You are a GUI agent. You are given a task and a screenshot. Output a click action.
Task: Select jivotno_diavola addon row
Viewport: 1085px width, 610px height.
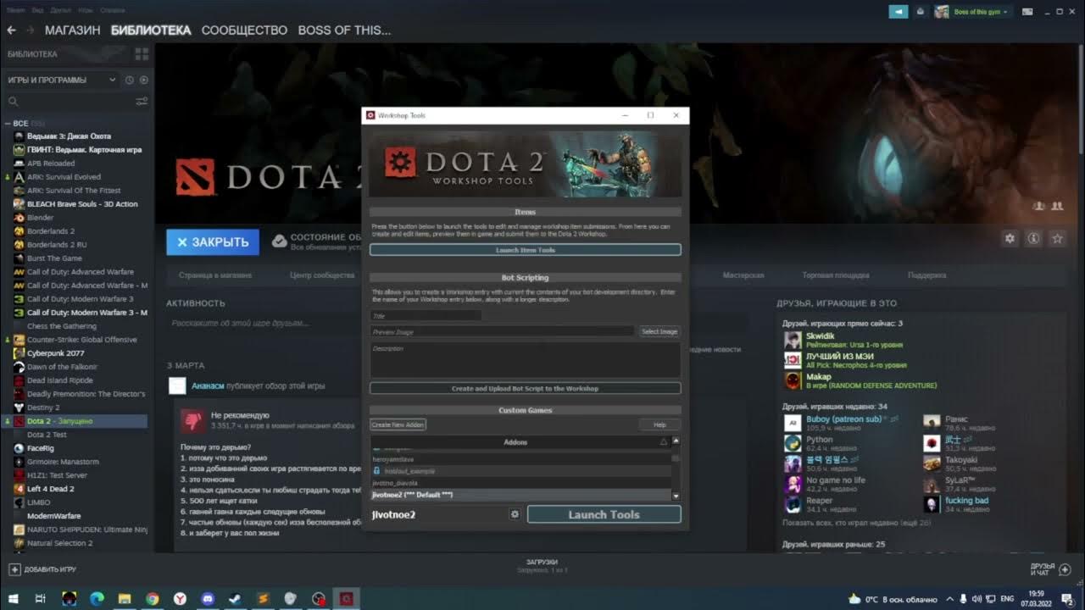[520, 483]
